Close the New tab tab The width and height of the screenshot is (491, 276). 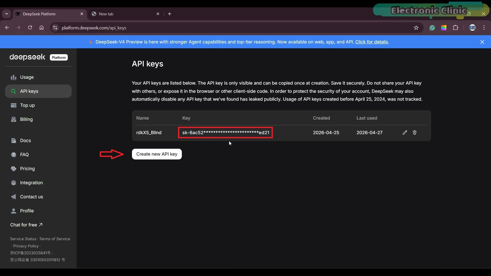[158, 14]
